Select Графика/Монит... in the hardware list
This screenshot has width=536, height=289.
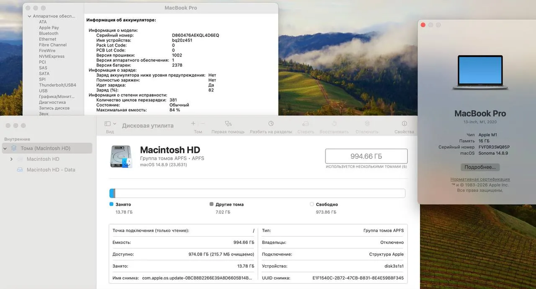[x=57, y=96]
